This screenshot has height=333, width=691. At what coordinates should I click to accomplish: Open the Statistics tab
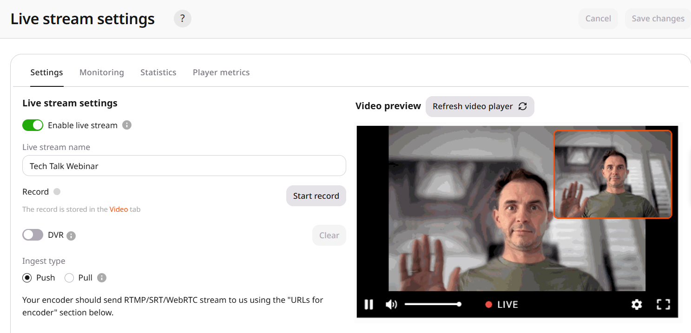(158, 72)
